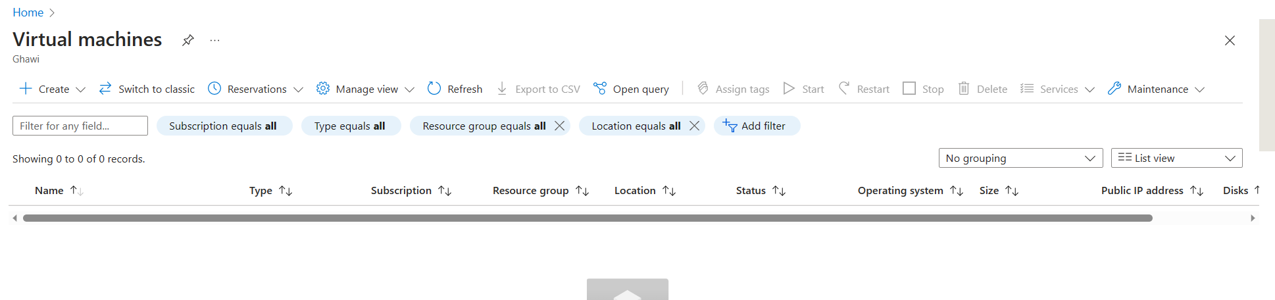The image size is (1275, 300).
Task: Click the Stop square icon
Action: pyautogui.click(x=909, y=88)
